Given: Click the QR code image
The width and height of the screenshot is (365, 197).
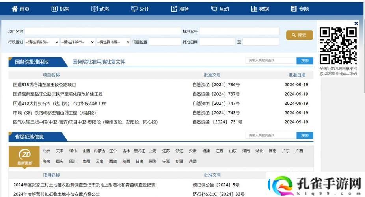Looking at the screenshot, I should tap(338, 46).
